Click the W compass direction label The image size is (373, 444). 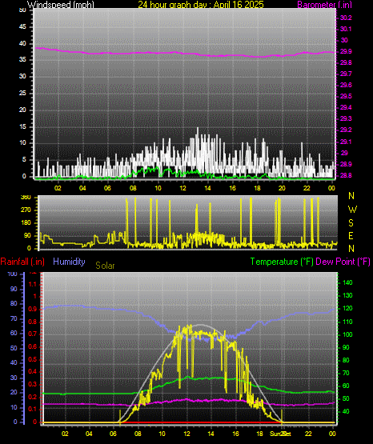coord(352,210)
